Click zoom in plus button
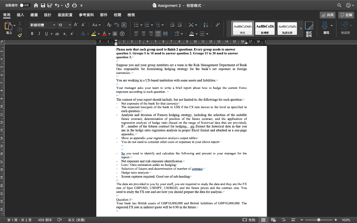This screenshot has height=223, width=357. tap(336, 220)
